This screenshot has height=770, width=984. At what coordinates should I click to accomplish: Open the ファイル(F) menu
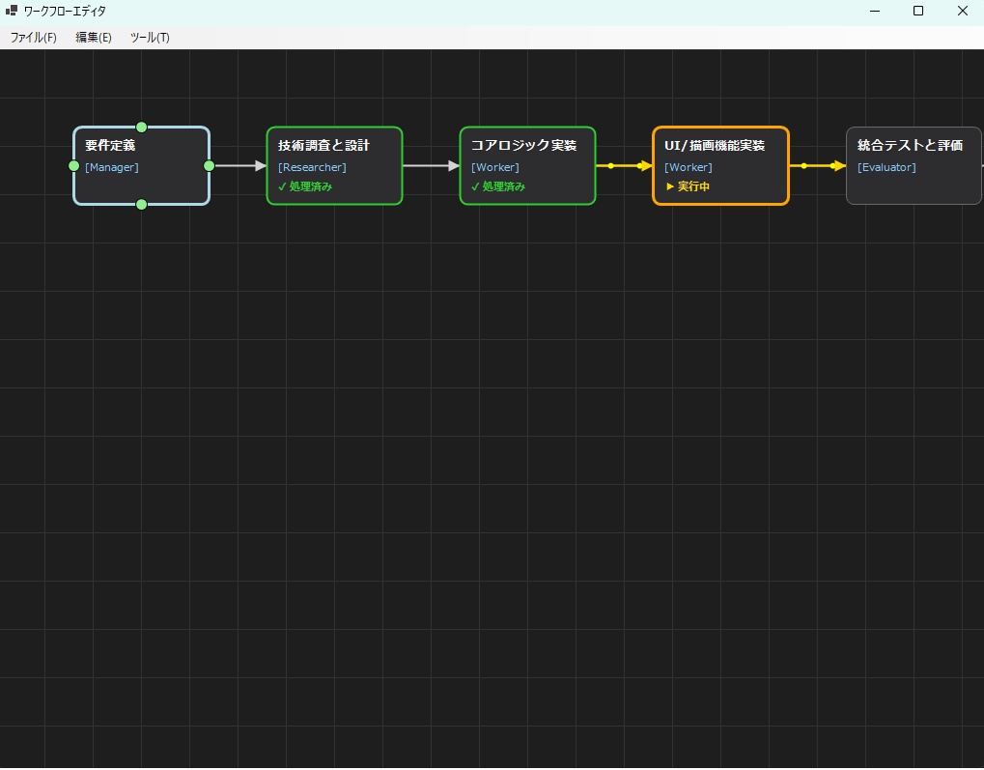point(33,38)
